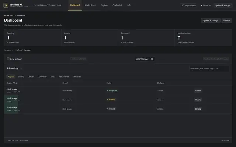Click the green Completed status badge
Viewport: 236px width, 147px height.
(112, 90)
